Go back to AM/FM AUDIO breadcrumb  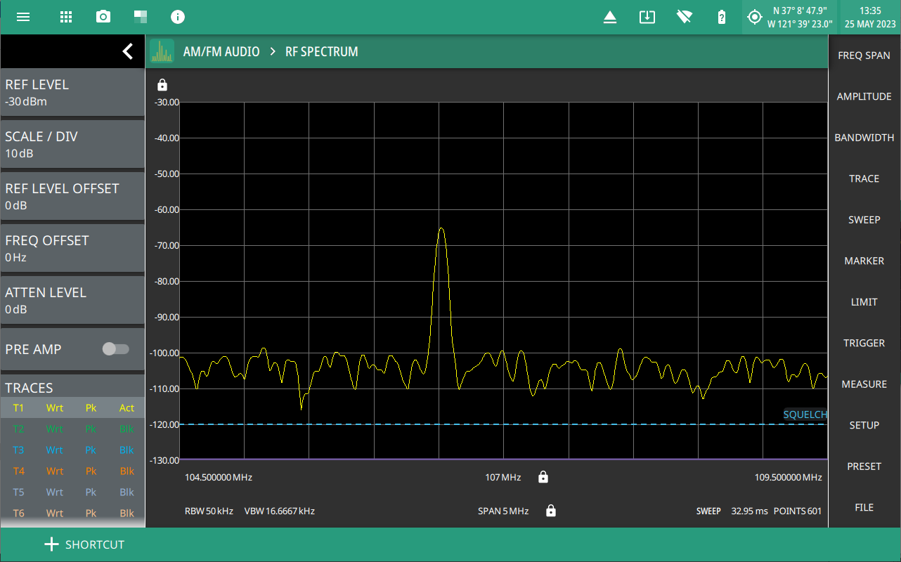pyautogui.click(x=221, y=52)
